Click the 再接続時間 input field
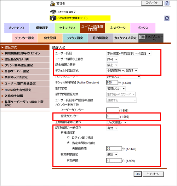Viewport: 177px width, 186px height. (x=114, y=149)
